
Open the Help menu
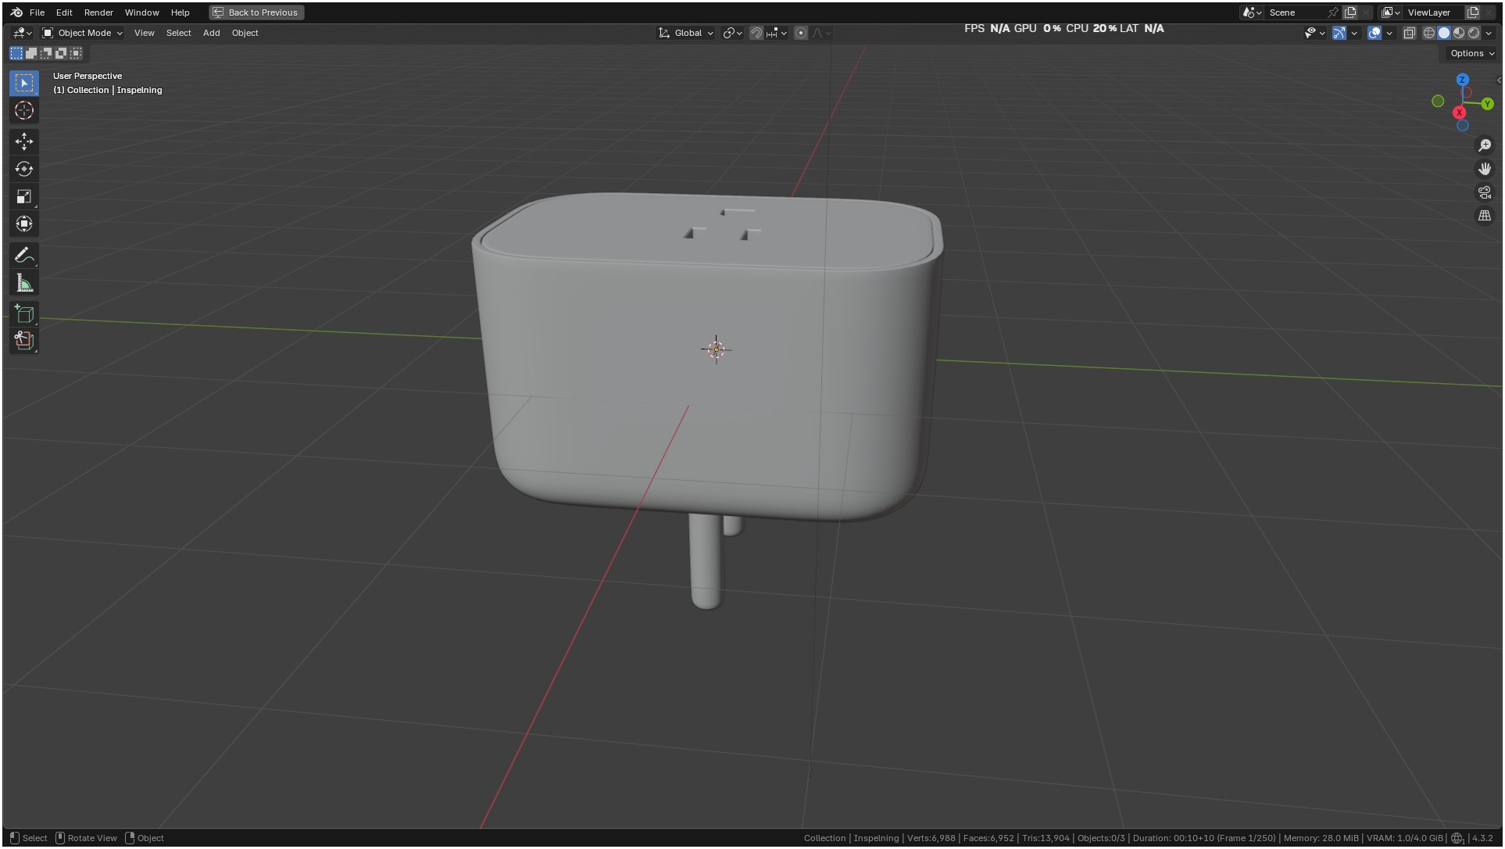click(180, 13)
